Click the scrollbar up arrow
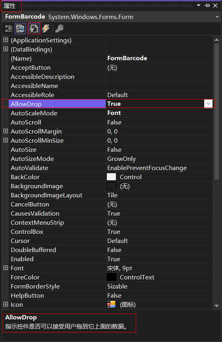This screenshot has height=342, width=222. point(216,40)
